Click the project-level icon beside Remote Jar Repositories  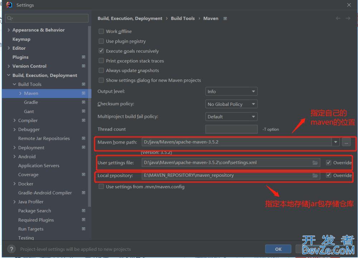tap(83, 138)
